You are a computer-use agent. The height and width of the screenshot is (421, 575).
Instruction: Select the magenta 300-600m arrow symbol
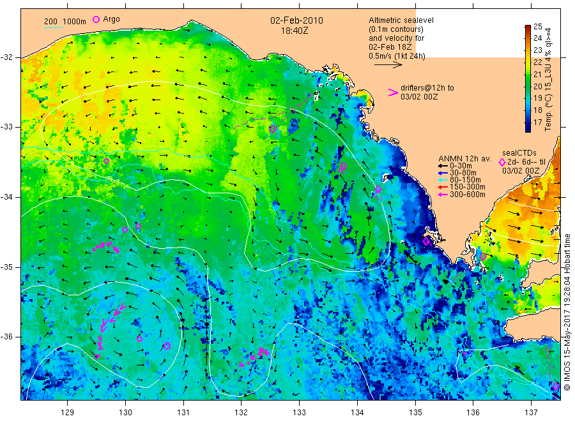click(443, 195)
